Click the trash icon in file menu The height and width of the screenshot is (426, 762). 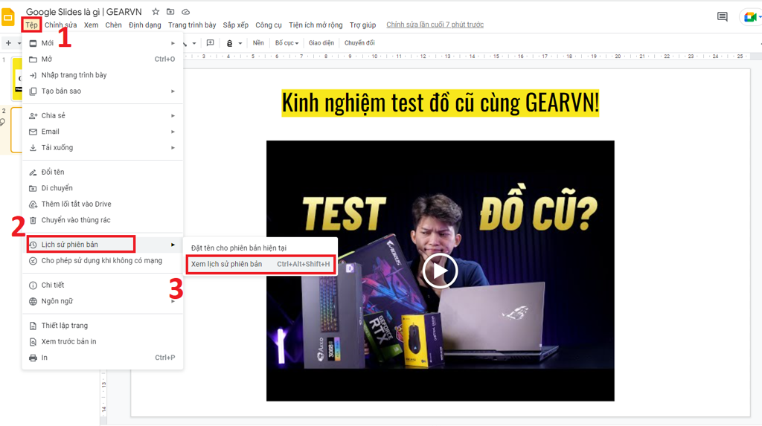33,220
